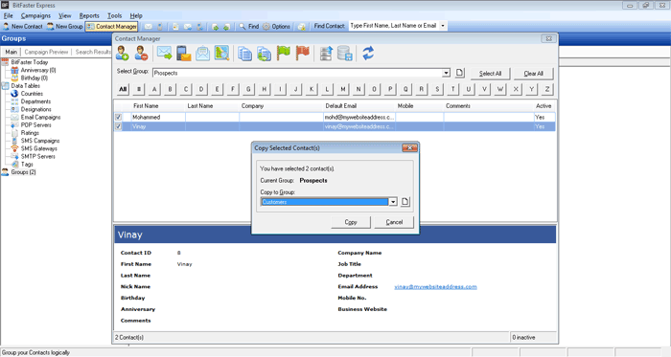Click the remove contact icon in Contact Manager
The height and width of the screenshot is (357, 671).
141,54
